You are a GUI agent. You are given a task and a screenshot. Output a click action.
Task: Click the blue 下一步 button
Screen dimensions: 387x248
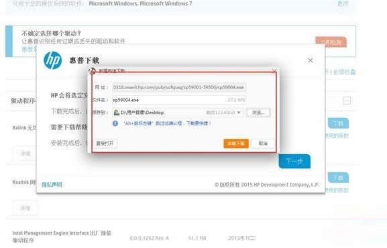294,161
